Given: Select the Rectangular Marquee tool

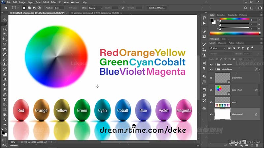Looking at the screenshot, I should pyautogui.click(x=4, y=24).
